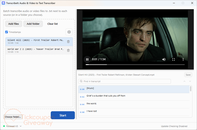Save the current transcript
The width and height of the screenshot is (197, 130).
pyautogui.click(x=188, y=75)
